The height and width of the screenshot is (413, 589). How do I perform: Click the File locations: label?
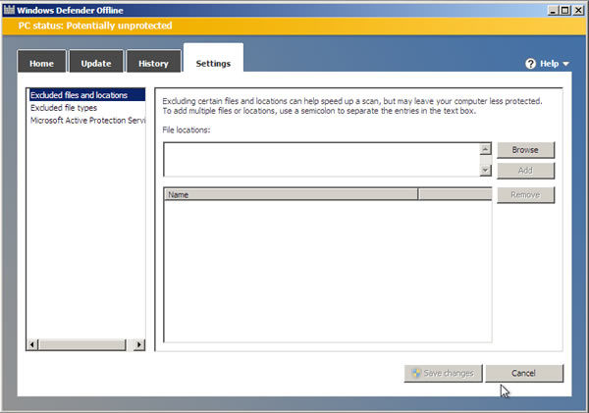tap(187, 129)
